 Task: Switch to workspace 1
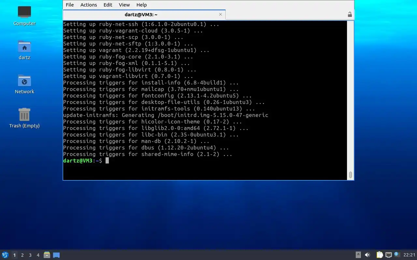point(14,255)
